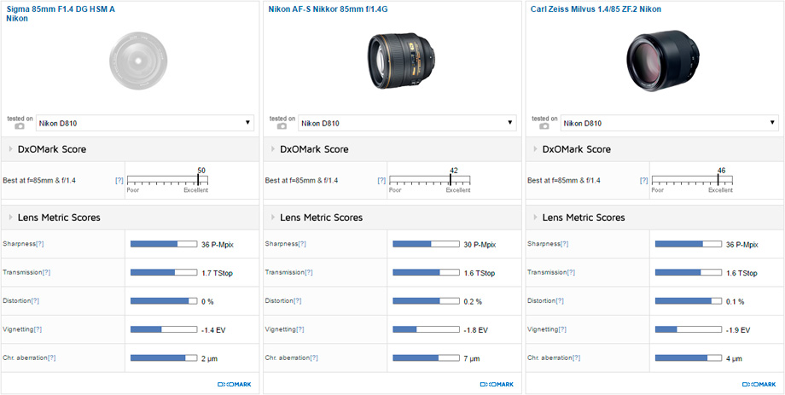Collapse the Sigma DxOMark Score section

[x=10, y=149]
